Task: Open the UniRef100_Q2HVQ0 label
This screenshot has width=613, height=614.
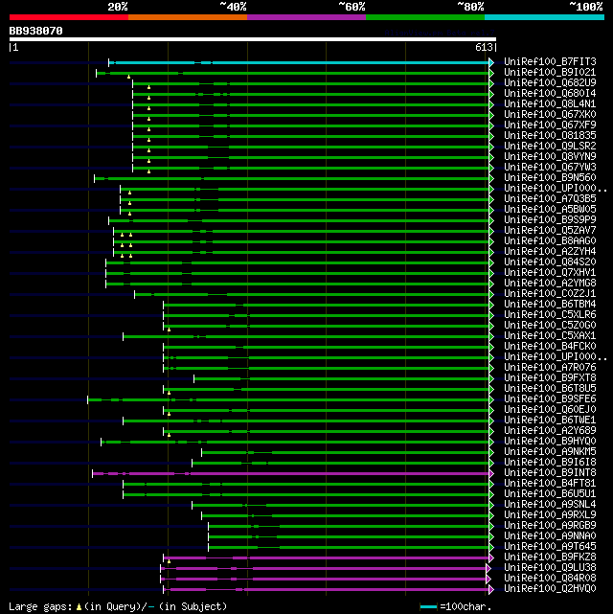Action: [x=550, y=589]
